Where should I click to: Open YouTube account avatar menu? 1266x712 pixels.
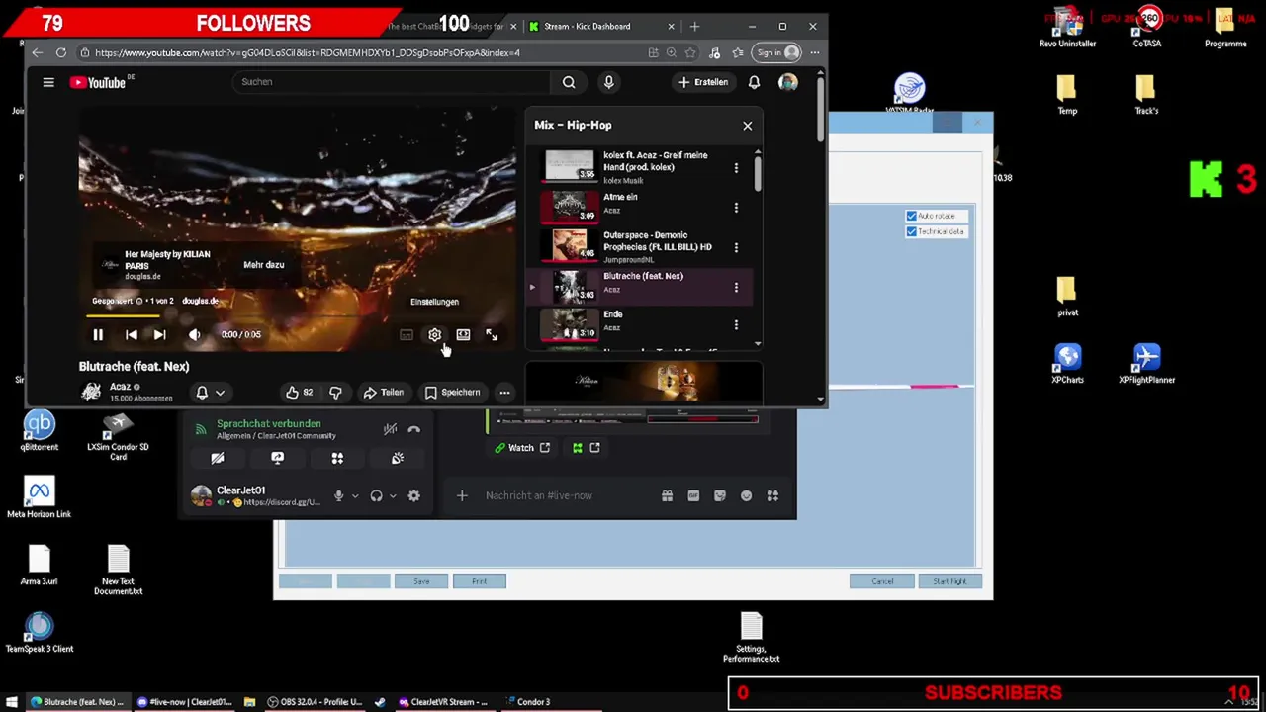coord(788,82)
